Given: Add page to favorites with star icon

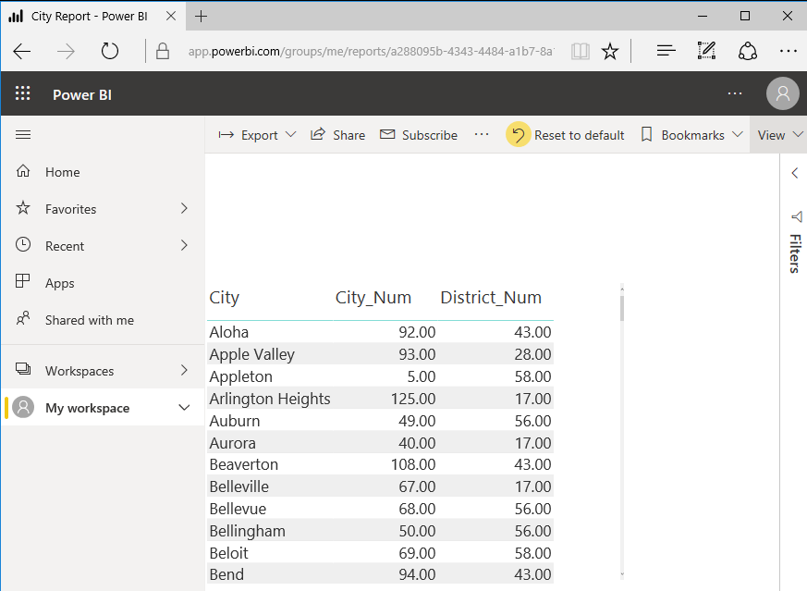Looking at the screenshot, I should tap(610, 51).
